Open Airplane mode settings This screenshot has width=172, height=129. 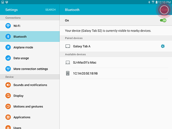[30, 47]
